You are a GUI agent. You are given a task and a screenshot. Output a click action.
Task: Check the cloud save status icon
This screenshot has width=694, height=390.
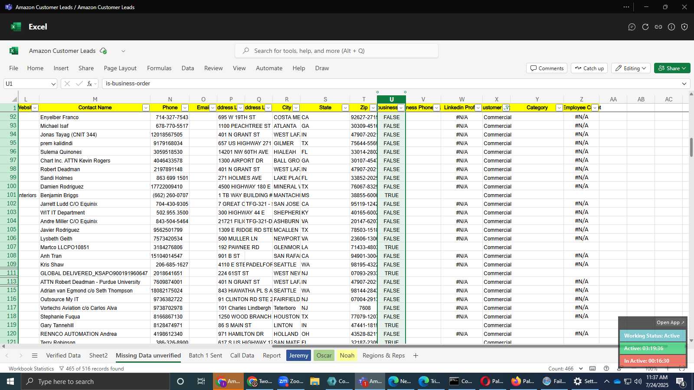[103, 51]
